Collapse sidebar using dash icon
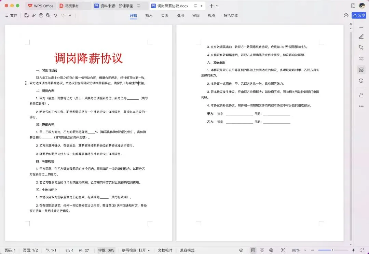The width and height of the screenshot is (369, 254). 361,28
